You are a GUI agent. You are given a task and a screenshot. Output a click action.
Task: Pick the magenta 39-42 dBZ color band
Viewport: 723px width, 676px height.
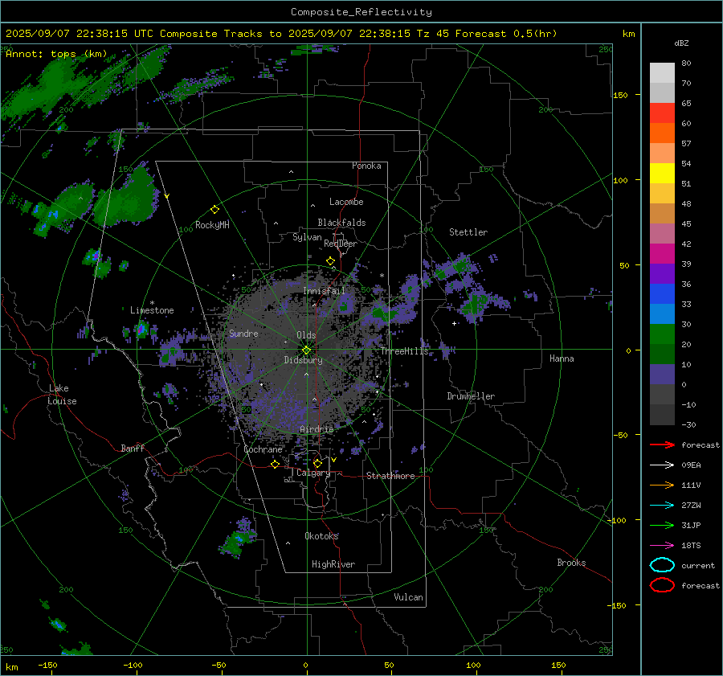(x=662, y=254)
